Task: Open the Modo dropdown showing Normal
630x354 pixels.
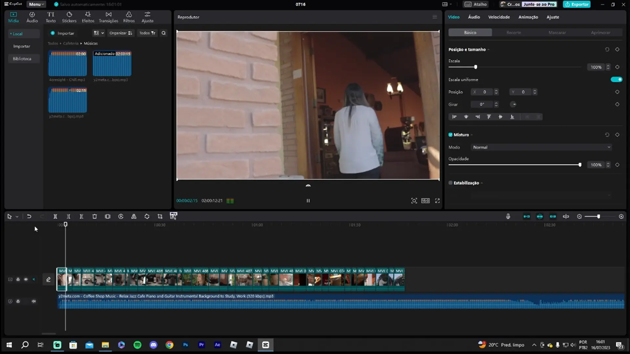Action: click(541, 147)
